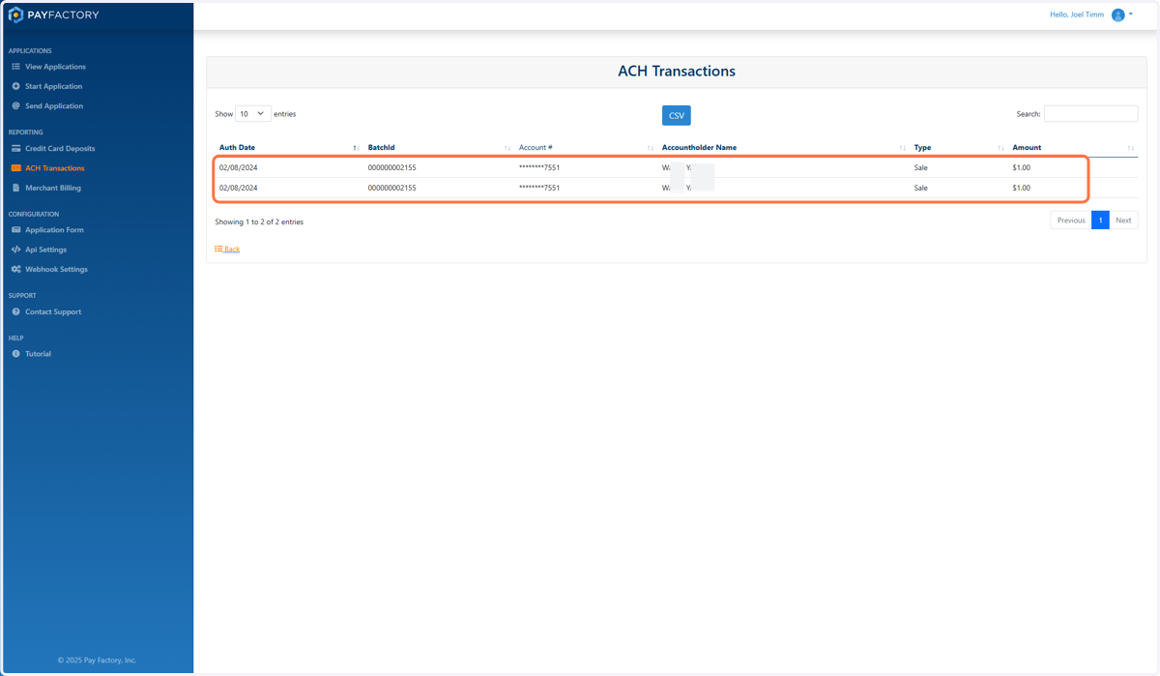Click the Type column header text

(x=922, y=148)
